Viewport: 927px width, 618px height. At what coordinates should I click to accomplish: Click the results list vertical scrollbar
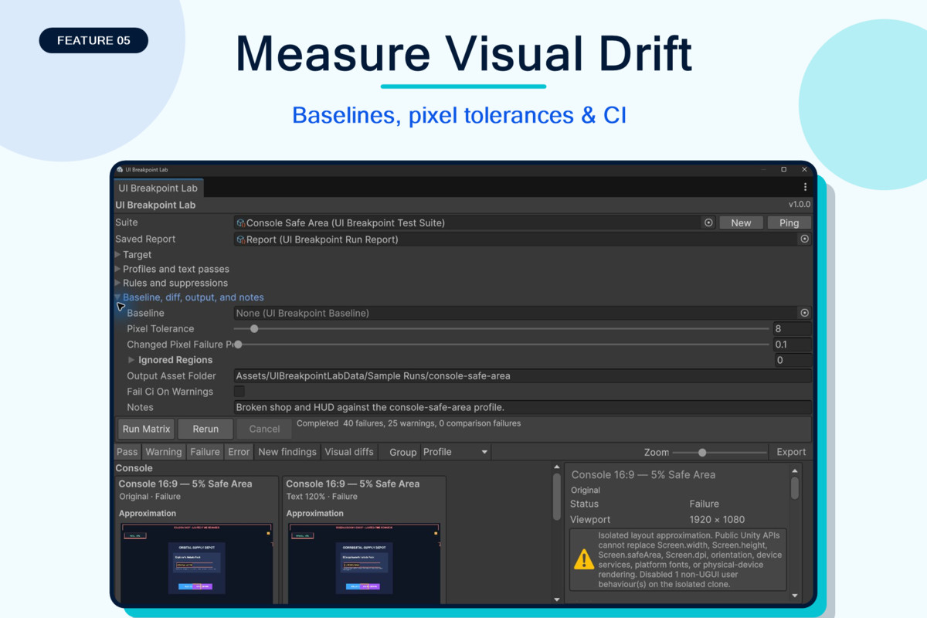557,497
